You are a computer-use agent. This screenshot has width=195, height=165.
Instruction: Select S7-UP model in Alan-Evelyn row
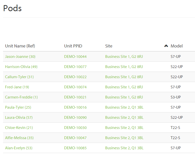(x=175, y=148)
